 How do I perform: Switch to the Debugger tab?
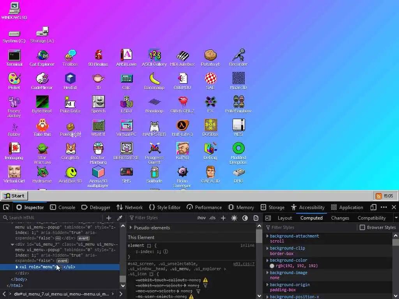click(x=96, y=208)
